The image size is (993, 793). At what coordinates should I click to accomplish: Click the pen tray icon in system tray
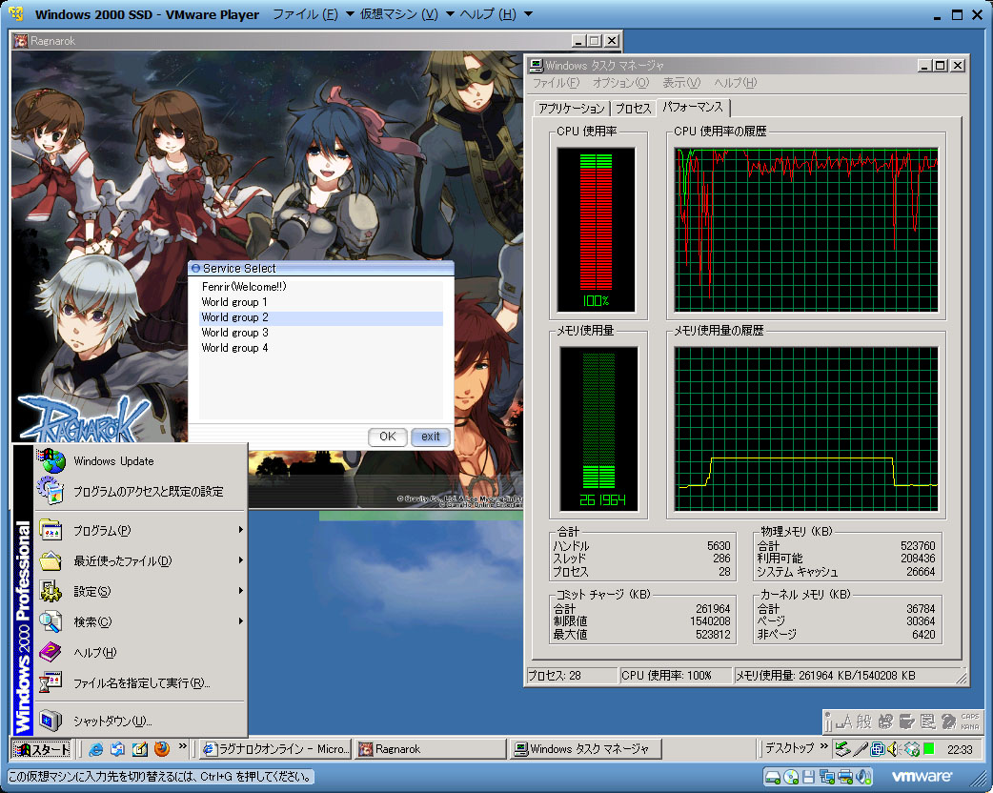click(x=860, y=749)
